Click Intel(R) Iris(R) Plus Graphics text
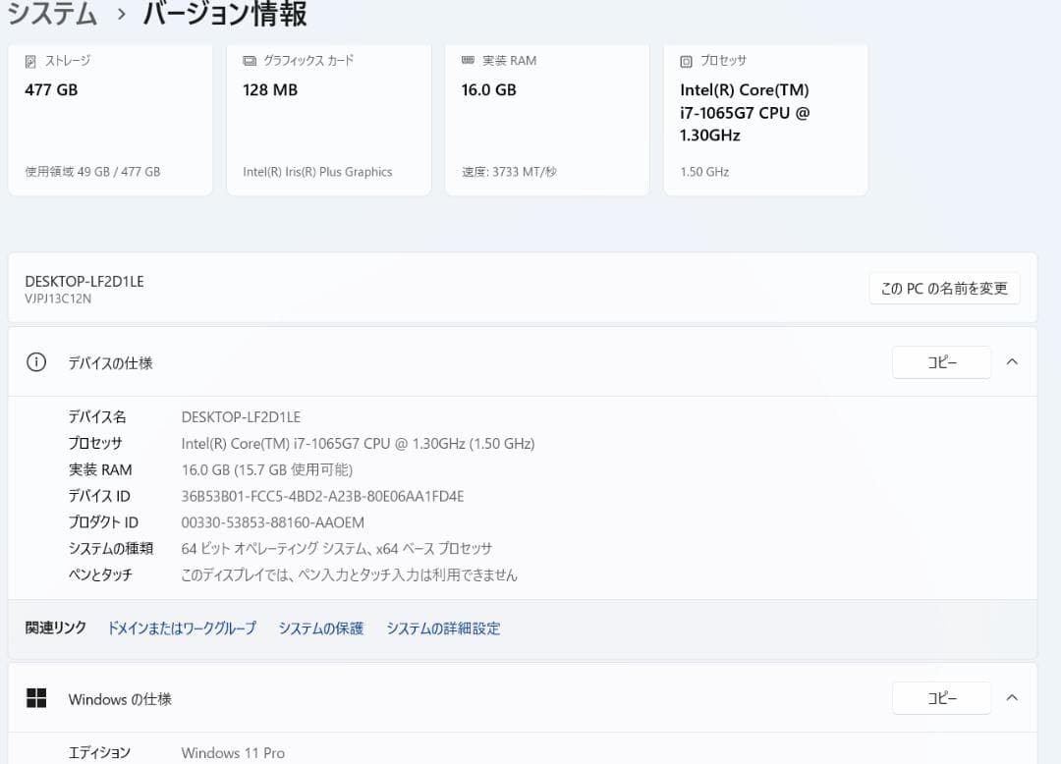1061x764 pixels. pos(317,172)
